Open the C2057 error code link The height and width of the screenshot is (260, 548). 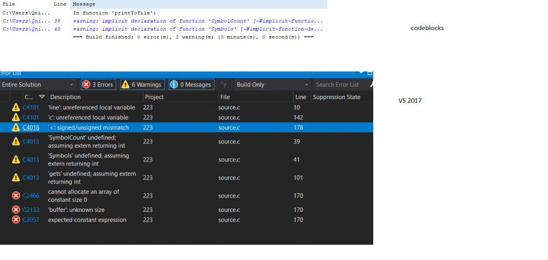point(31,220)
